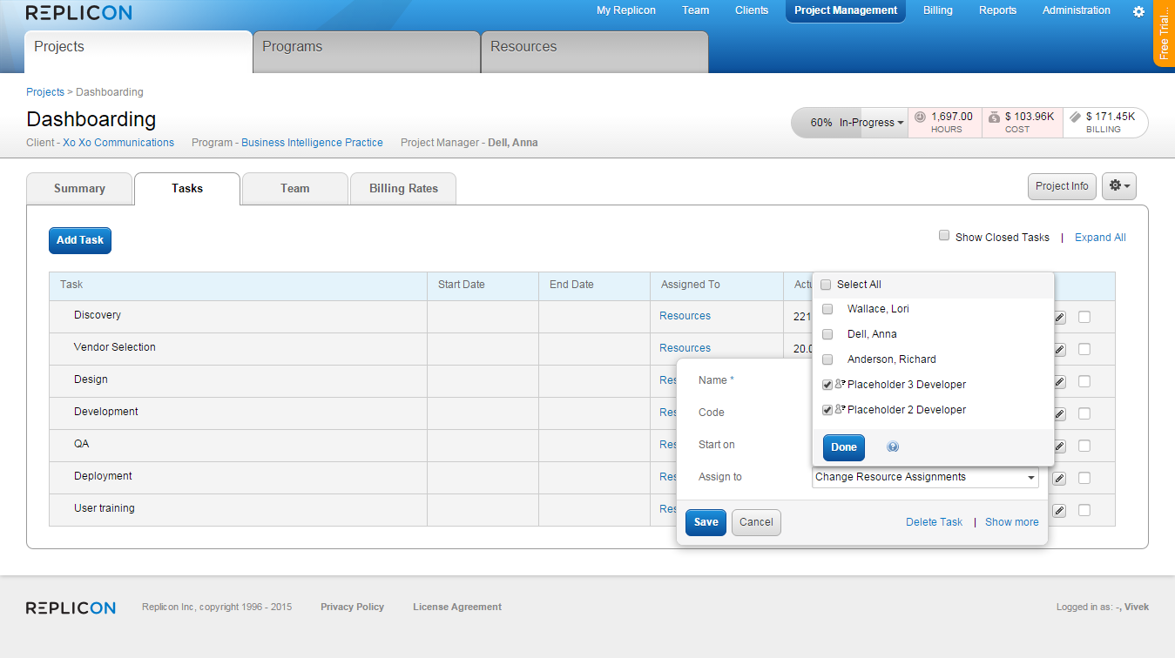Image resolution: width=1175 pixels, height=658 pixels.
Task: Click the Expand All link
Action: (1099, 237)
